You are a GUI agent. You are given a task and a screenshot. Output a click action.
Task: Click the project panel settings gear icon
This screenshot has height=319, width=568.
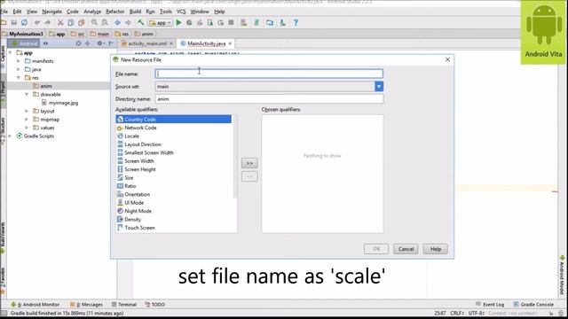tap(99, 43)
